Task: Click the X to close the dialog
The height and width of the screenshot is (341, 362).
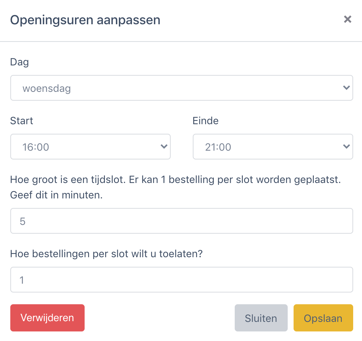Action: pos(348,19)
